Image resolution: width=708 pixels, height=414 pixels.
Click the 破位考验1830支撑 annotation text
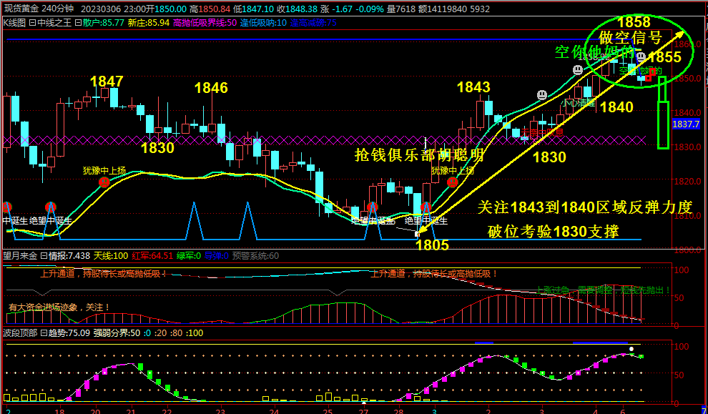click(553, 230)
